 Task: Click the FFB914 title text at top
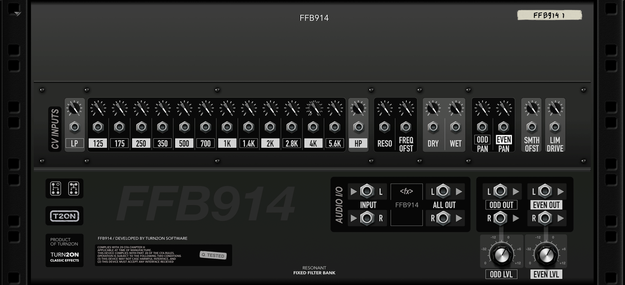[x=314, y=18]
